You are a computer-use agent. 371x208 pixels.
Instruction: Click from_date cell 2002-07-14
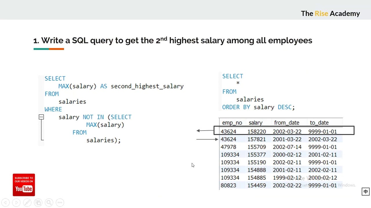pyautogui.click(x=287, y=147)
